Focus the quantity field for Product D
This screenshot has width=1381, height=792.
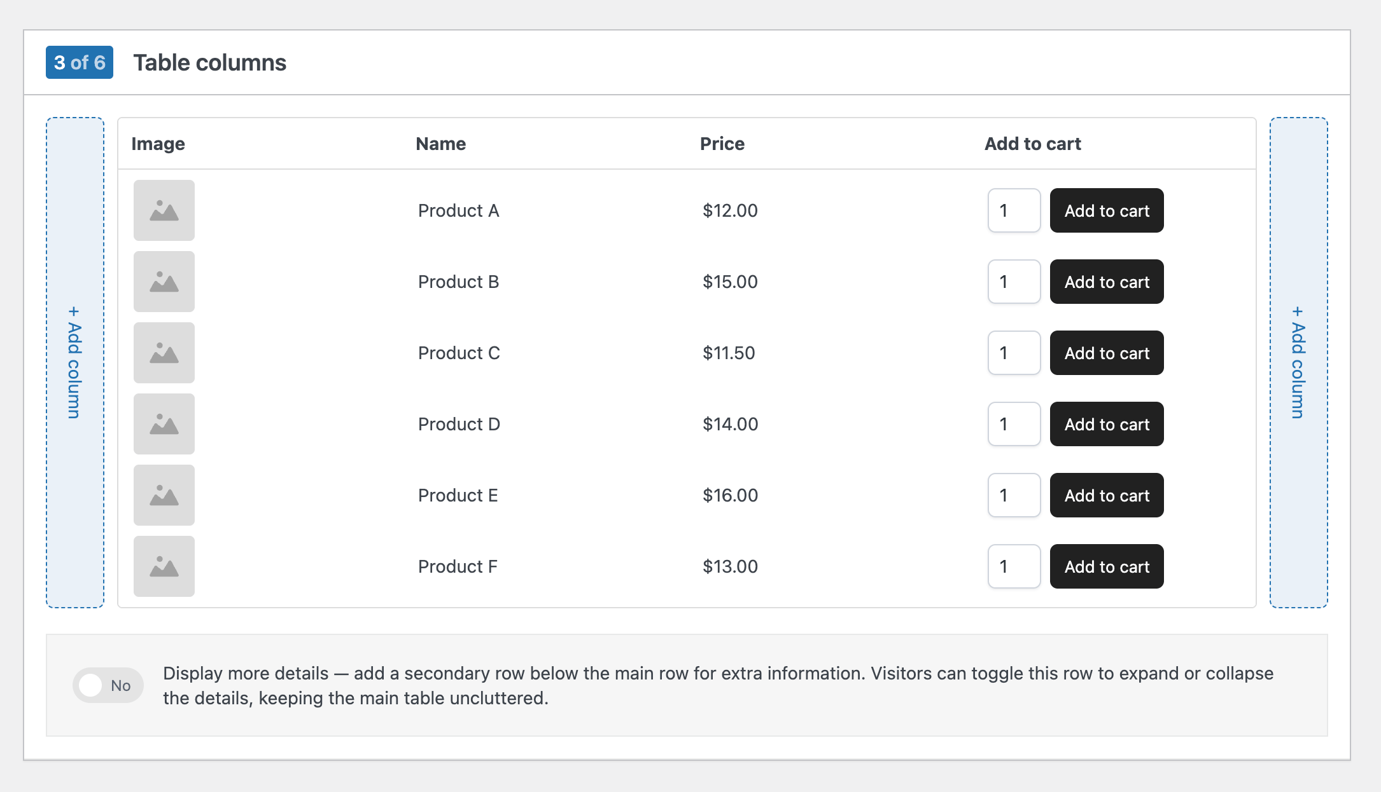tap(1013, 424)
